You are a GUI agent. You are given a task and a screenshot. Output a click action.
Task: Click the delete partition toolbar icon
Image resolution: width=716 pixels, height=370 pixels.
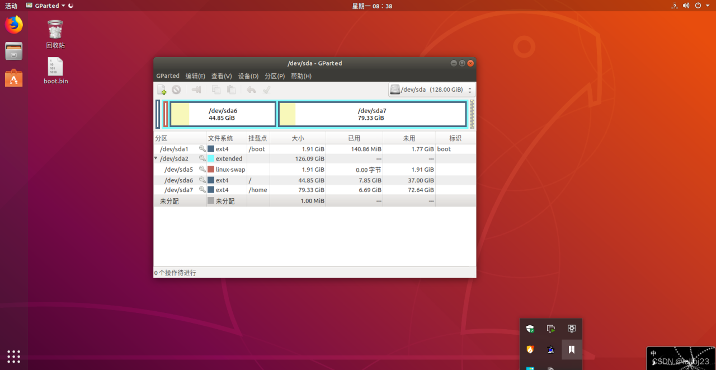[176, 90]
